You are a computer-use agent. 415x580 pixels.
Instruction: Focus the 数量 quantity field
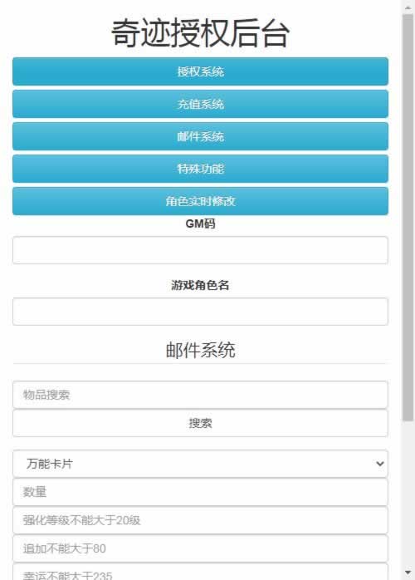point(200,492)
